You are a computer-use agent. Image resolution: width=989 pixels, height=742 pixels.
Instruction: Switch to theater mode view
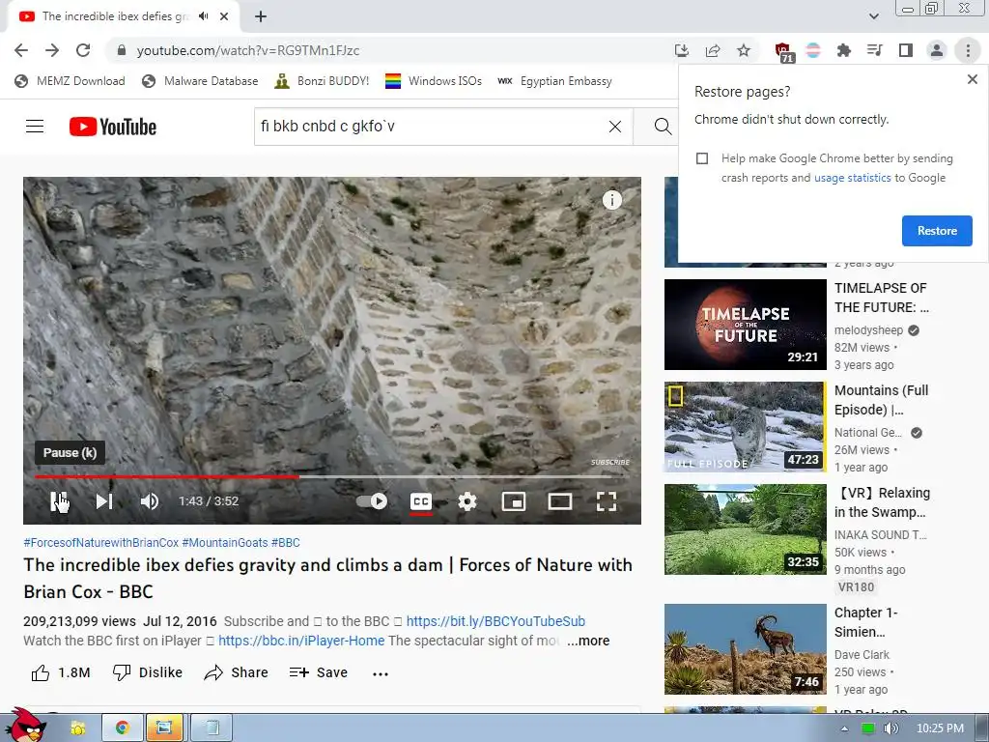click(x=559, y=501)
